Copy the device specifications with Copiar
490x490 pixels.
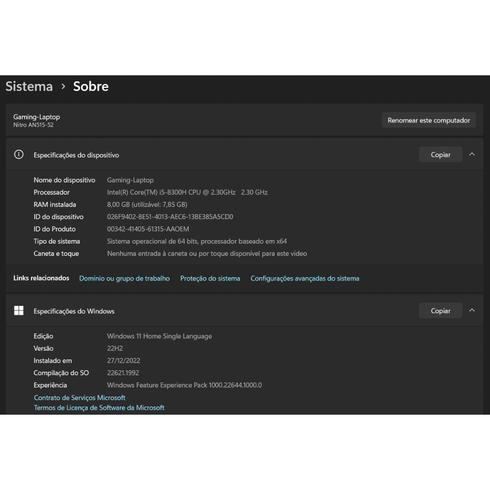point(440,155)
